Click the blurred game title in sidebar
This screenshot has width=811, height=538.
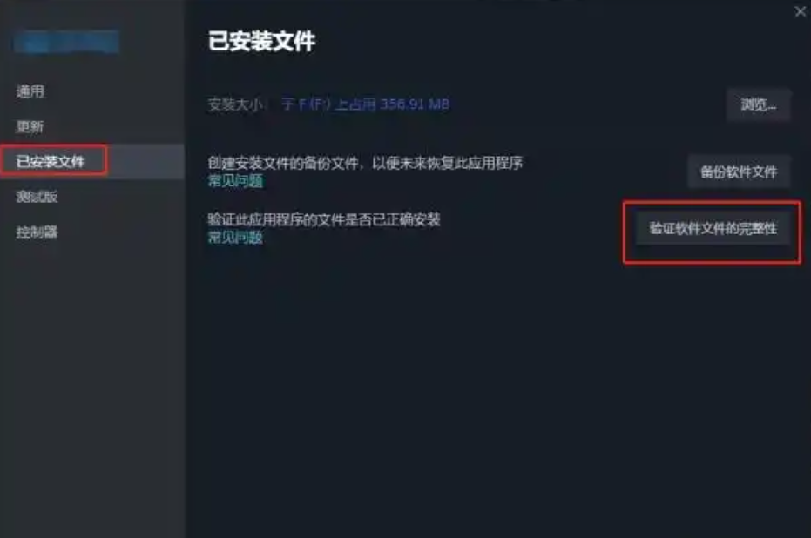(66, 41)
